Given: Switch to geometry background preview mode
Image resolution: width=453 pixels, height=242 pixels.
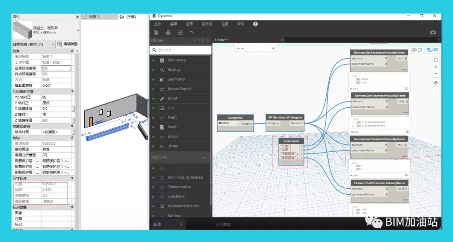Looking at the screenshot, I should 417,49.
